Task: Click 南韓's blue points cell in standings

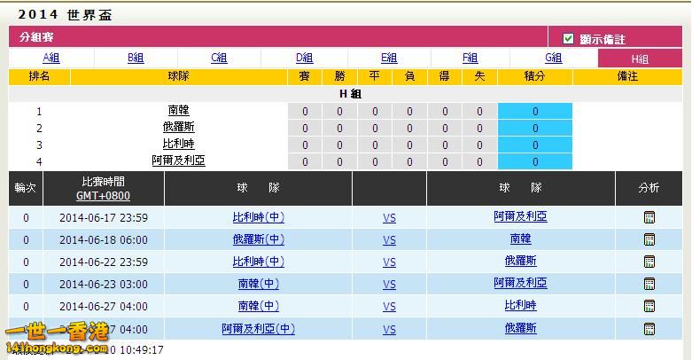Action: (534, 111)
